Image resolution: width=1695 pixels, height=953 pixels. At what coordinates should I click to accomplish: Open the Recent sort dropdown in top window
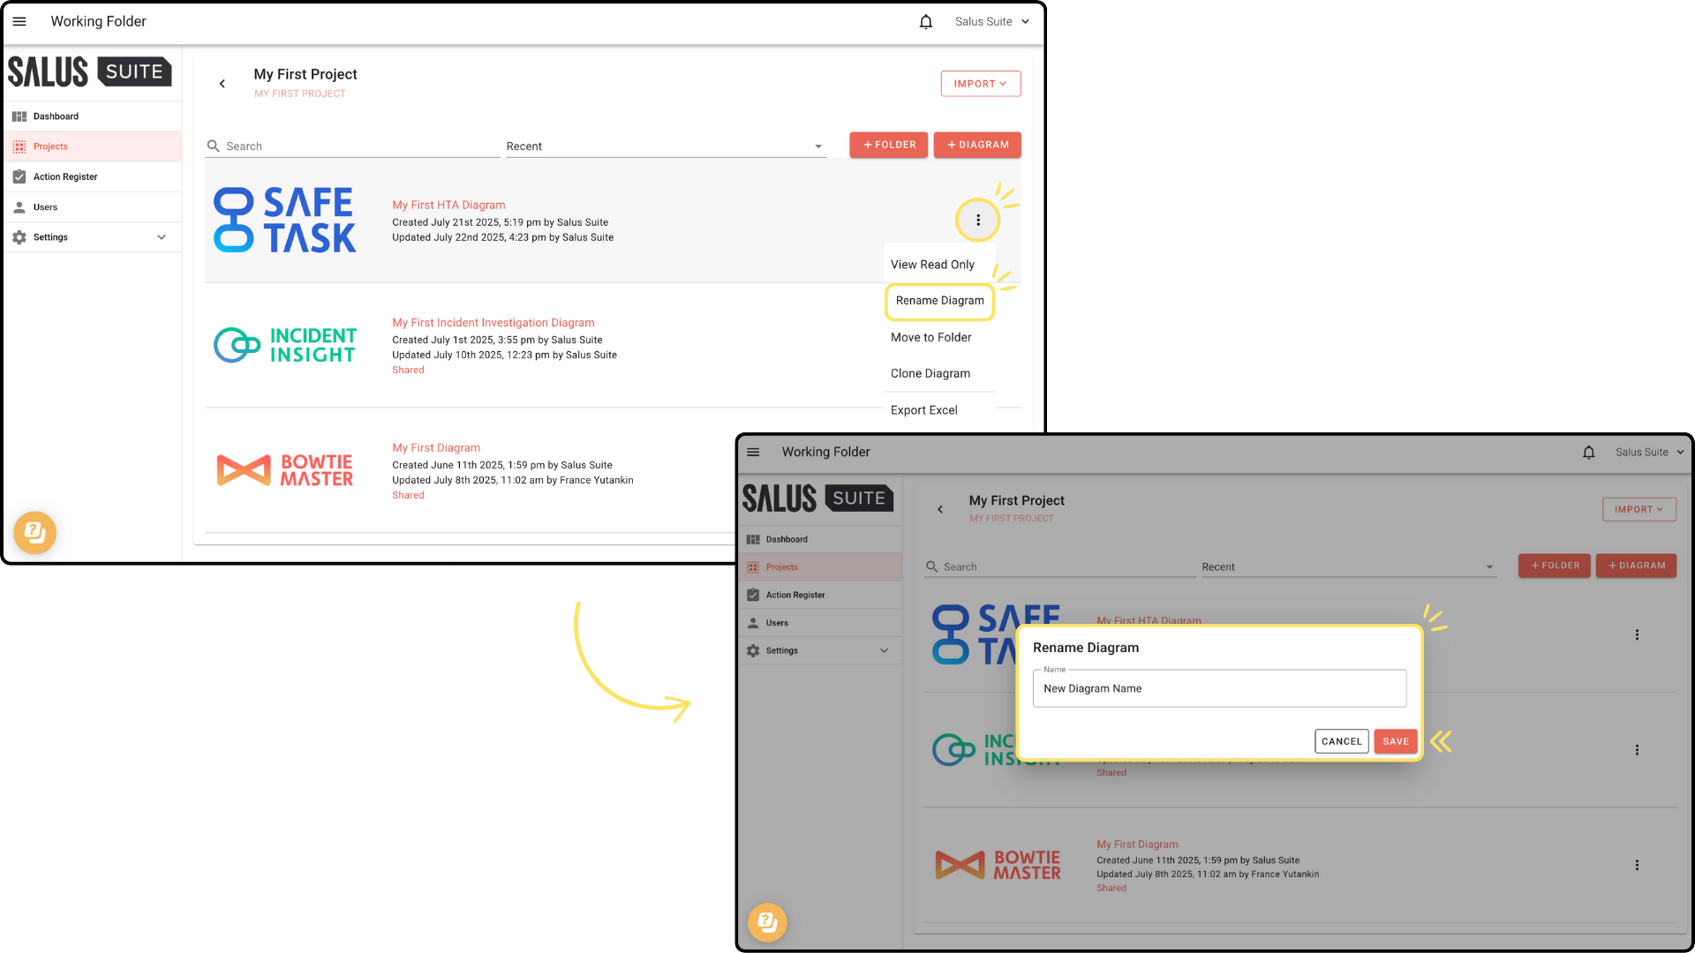point(665,146)
